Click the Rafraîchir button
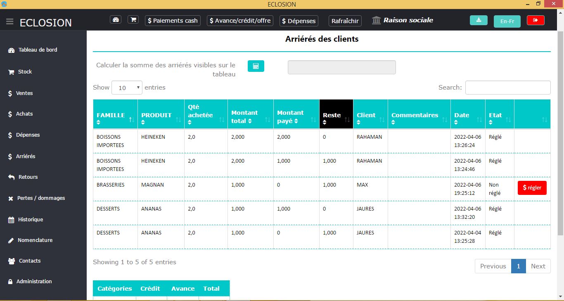This screenshot has height=301, width=564. click(x=345, y=21)
